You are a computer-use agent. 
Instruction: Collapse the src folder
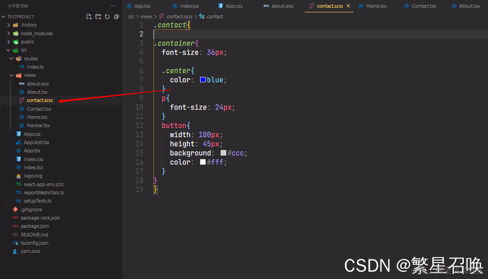click(x=8, y=50)
